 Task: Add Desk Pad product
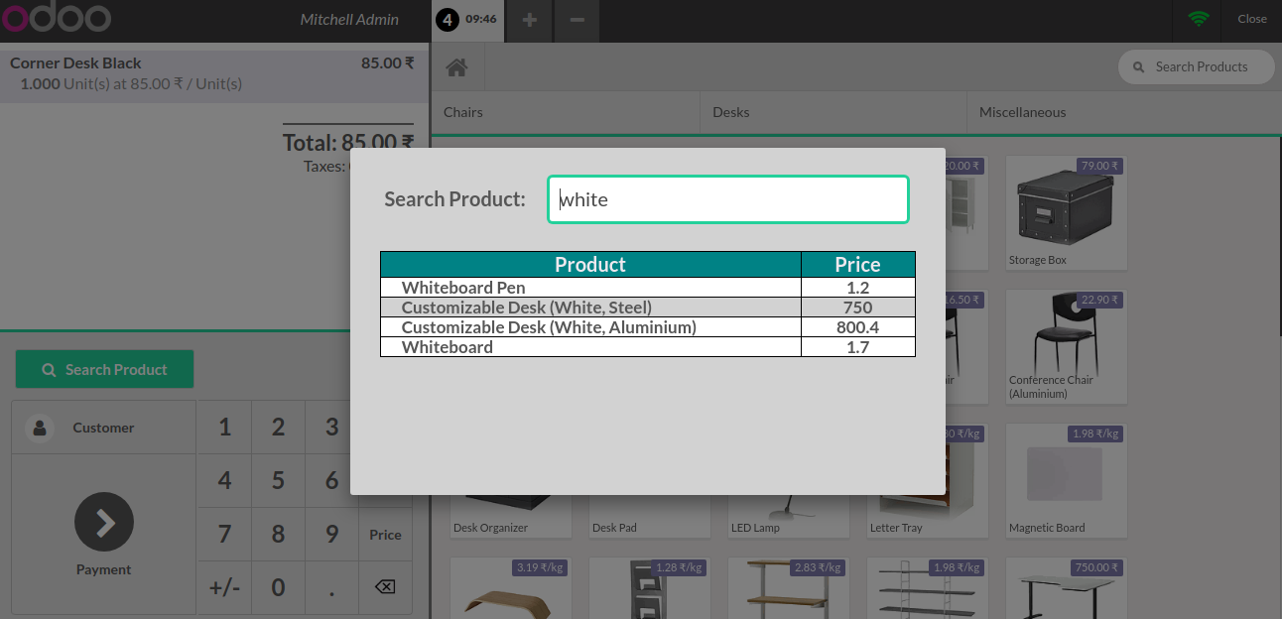pyautogui.click(x=650, y=517)
